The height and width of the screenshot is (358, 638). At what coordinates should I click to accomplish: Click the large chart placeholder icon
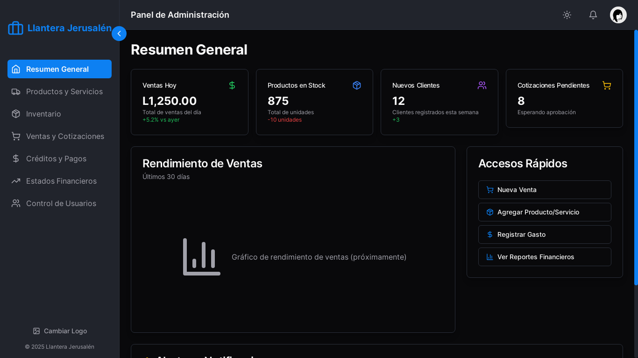point(202,257)
